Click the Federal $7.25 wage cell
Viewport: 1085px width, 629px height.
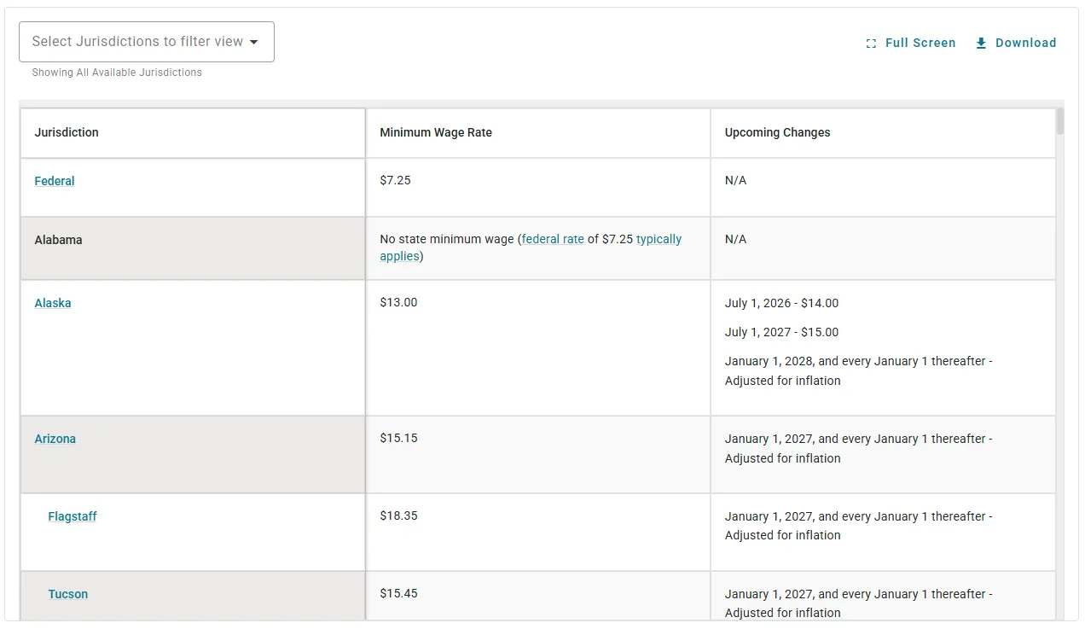(395, 181)
